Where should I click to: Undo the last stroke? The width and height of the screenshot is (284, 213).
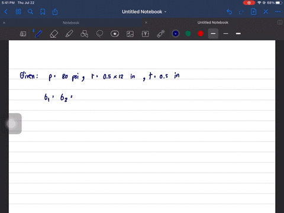click(229, 12)
